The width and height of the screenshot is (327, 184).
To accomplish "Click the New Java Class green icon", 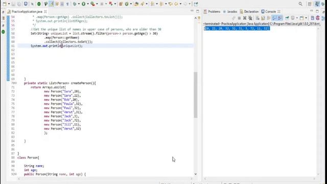I will [127, 4].
